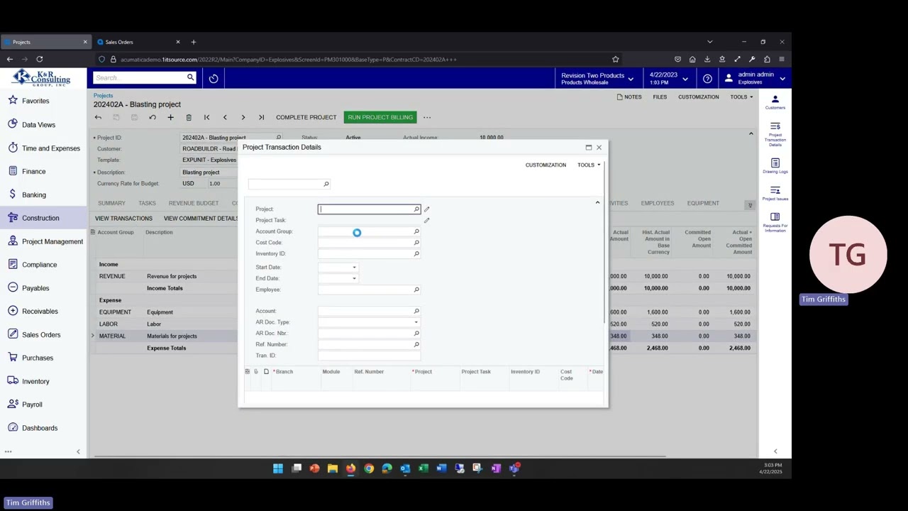Undo changes with the cancel icon
Screen dimensions: 908x511
coord(152,117)
